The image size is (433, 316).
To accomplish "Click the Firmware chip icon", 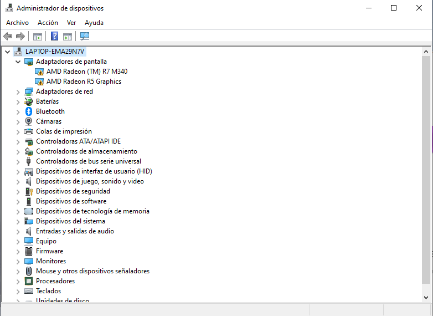I will (29, 251).
